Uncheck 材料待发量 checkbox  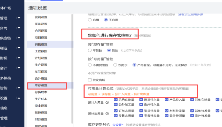click(x=166, y=111)
